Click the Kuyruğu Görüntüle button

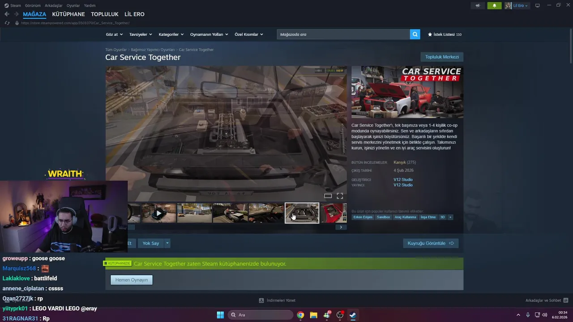point(431,243)
